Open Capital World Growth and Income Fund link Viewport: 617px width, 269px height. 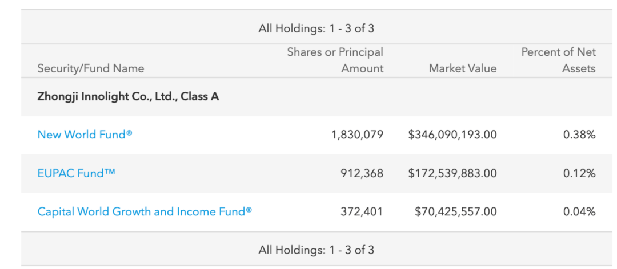[145, 211]
